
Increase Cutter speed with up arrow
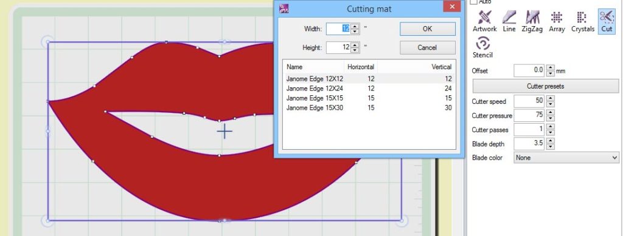(550, 99)
